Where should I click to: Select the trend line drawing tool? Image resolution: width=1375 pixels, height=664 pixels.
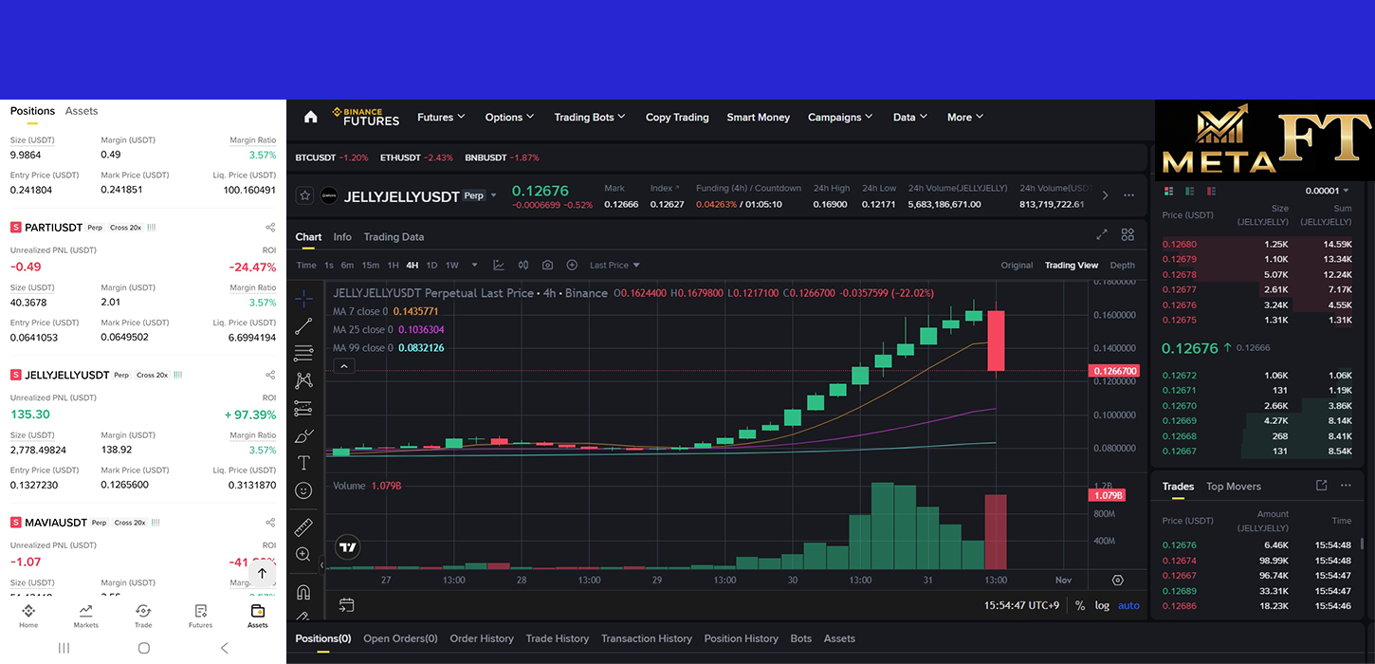pos(303,326)
